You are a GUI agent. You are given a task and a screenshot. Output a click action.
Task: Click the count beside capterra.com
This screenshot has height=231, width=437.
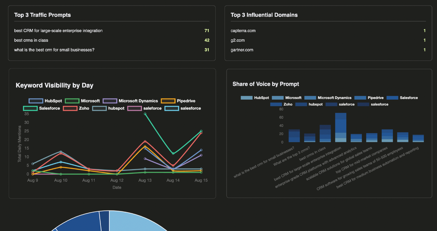[x=424, y=31]
